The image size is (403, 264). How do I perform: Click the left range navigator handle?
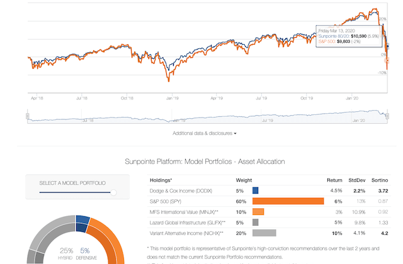[x=27, y=115]
